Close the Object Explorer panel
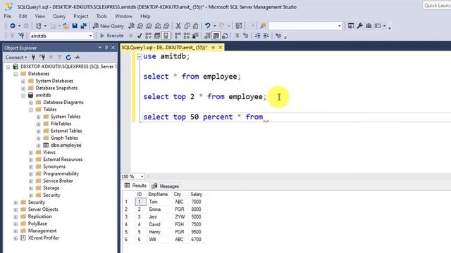451x253 pixels. pyautogui.click(x=113, y=48)
